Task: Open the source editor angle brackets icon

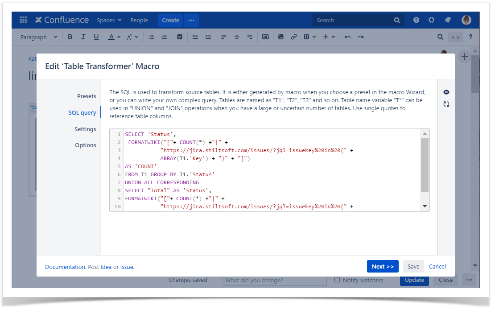Action: tap(456, 37)
